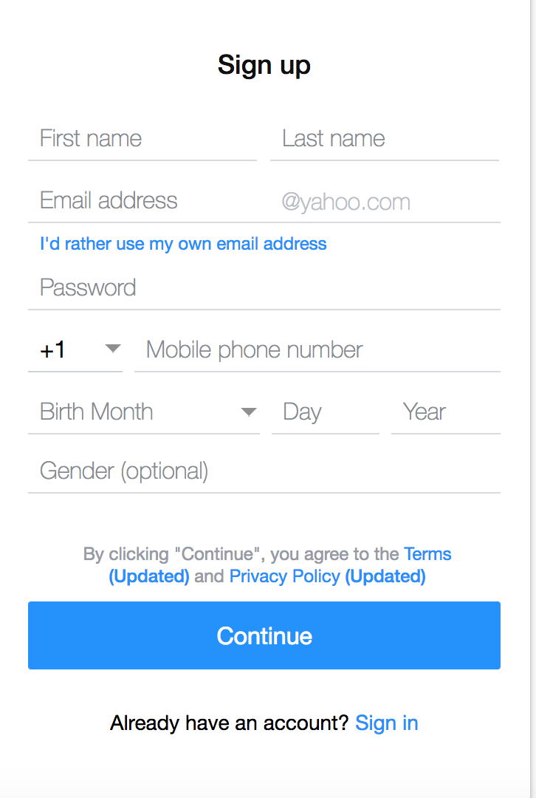Focus the Last name input
Screen dimensions: 536x798
point(384,139)
